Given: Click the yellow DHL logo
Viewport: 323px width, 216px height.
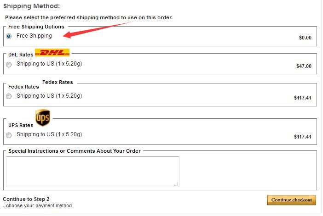Looking at the screenshot, I should [52, 53].
